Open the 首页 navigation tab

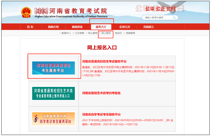(30, 27)
